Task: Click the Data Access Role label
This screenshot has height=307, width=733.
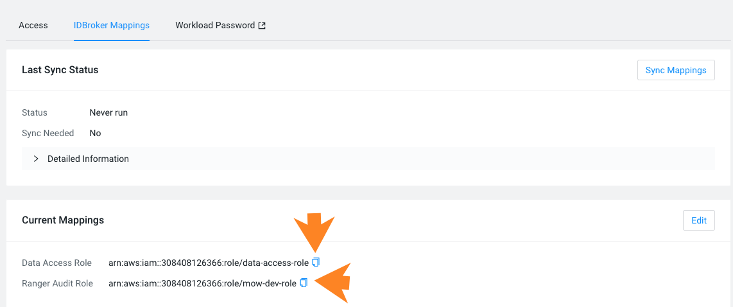Action: pyautogui.click(x=56, y=263)
